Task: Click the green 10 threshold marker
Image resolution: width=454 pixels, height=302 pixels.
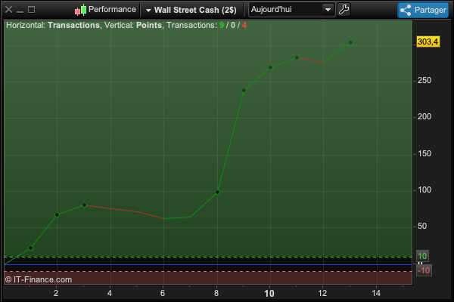Action: click(x=422, y=256)
